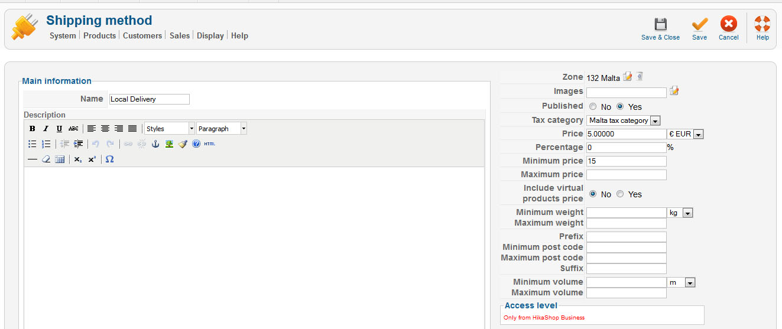Open the Customers menu

pyautogui.click(x=142, y=35)
